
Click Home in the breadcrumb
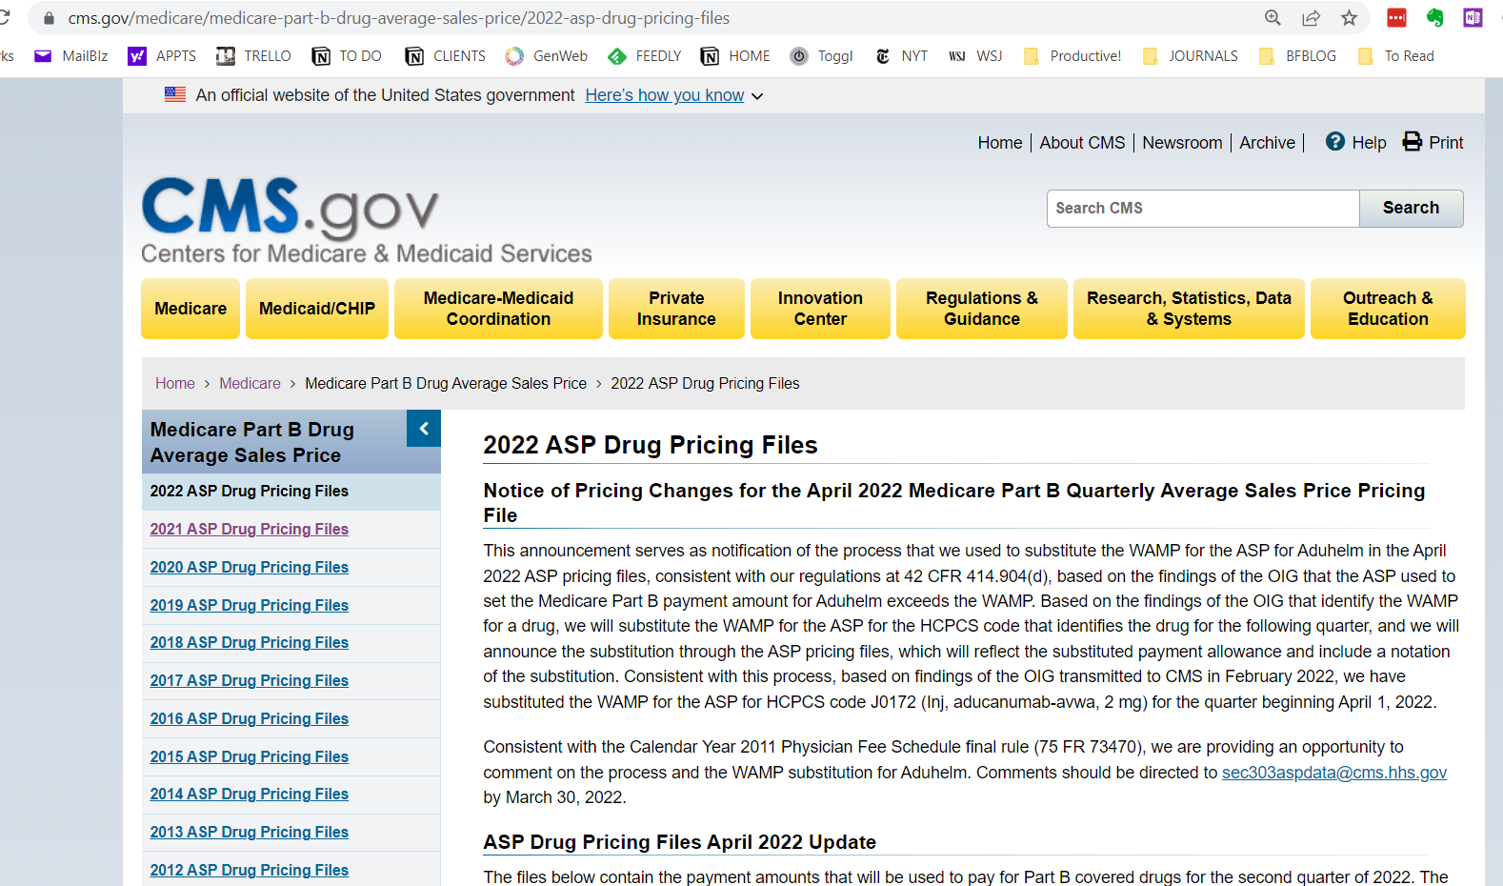(x=175, y=383)
